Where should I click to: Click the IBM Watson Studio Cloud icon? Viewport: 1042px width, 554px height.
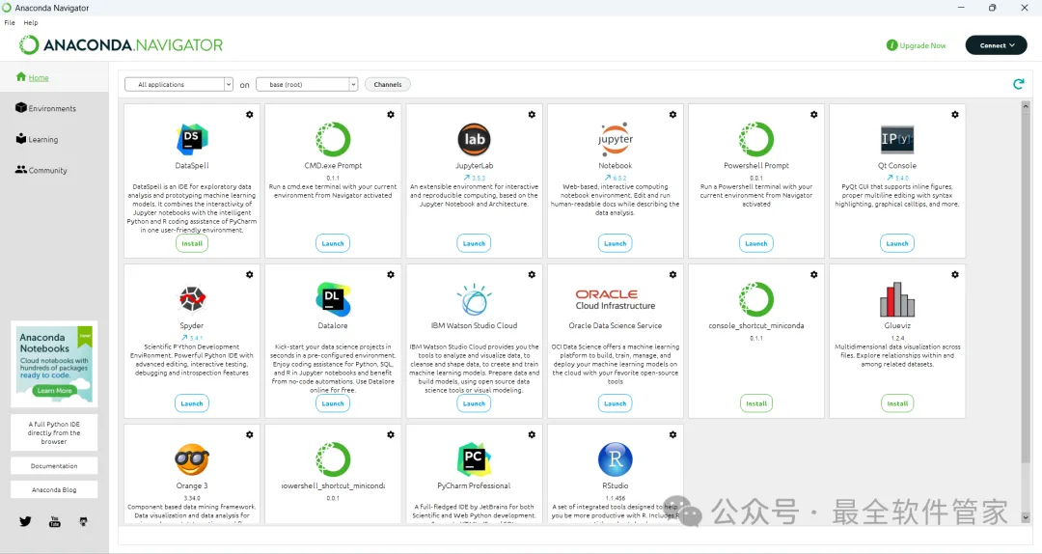[x=475, y=299]
